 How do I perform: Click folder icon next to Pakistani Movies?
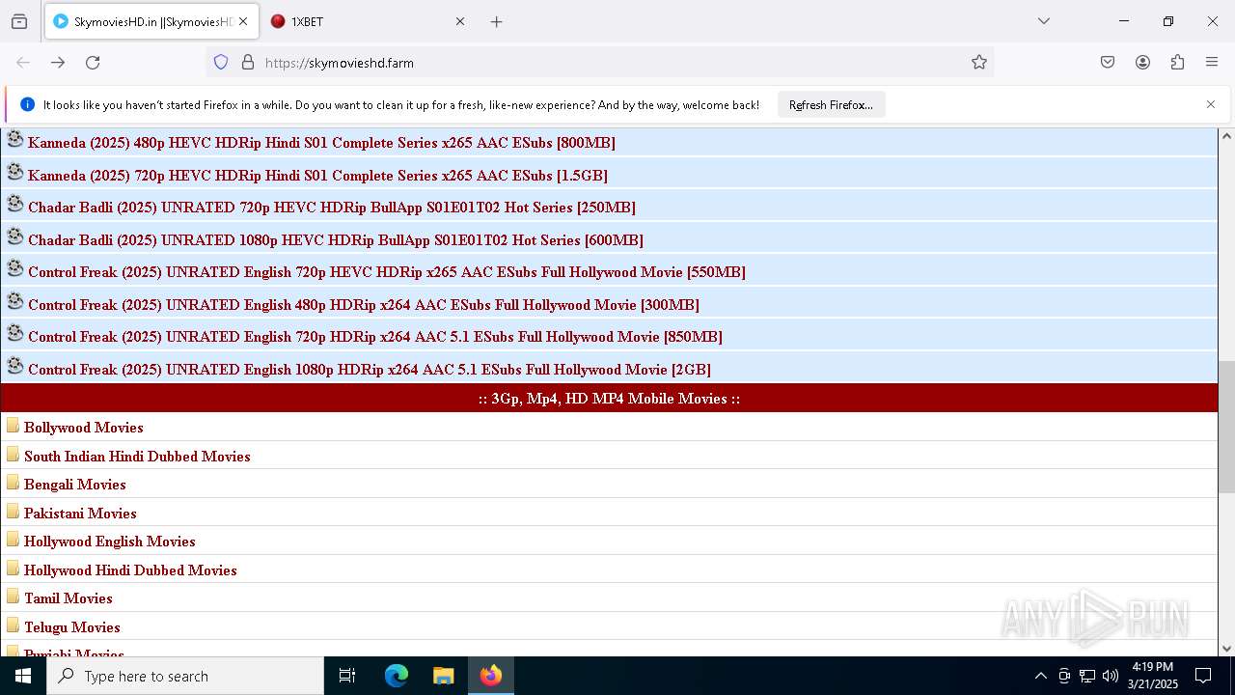(x=13, y=512)
